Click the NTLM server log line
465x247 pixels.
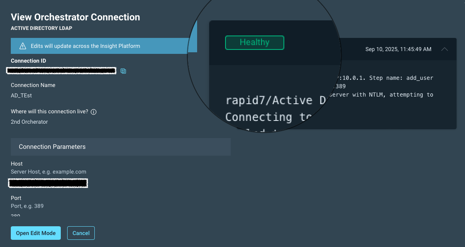pos(382,95)
